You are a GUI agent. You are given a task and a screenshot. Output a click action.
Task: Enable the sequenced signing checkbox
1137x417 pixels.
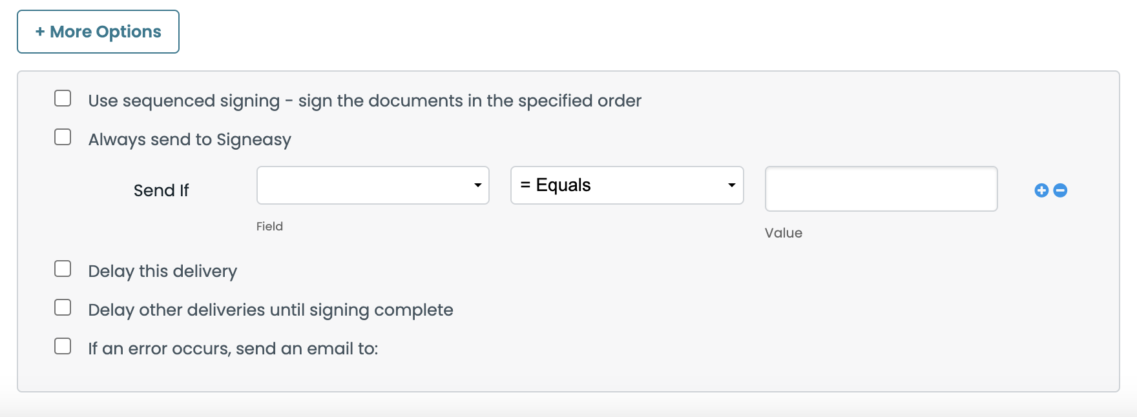pyautogui.click(x=63, y=99)
